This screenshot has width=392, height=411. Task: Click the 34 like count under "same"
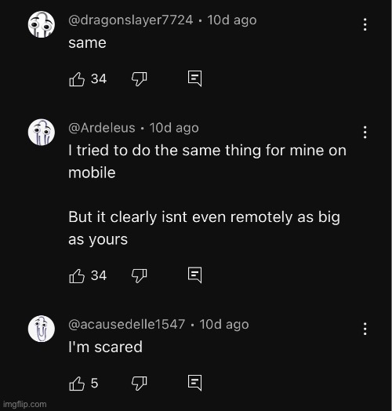pos(99,79)
